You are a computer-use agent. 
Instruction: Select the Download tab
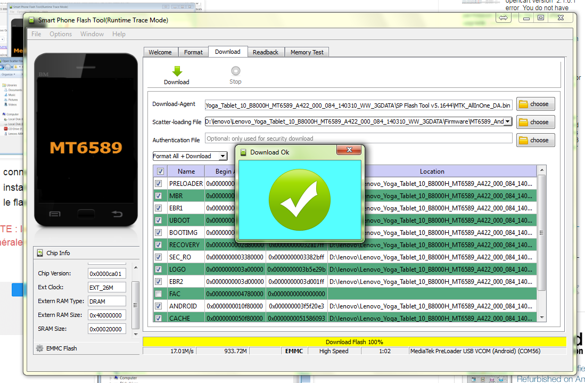tap(228, 52)
